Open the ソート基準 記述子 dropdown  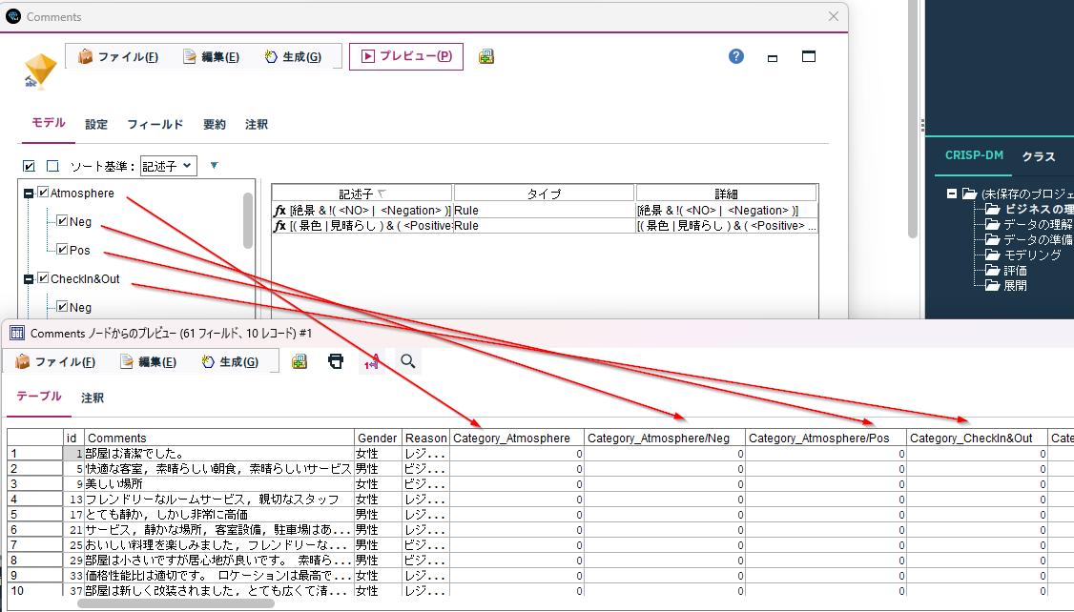pos(169,166)
